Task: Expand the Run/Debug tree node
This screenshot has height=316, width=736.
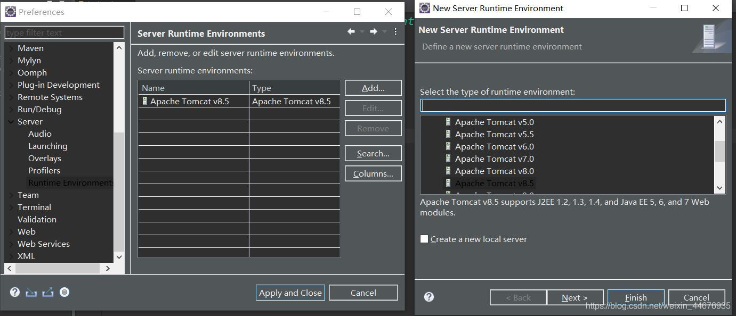Action: [x=12, y=109]
